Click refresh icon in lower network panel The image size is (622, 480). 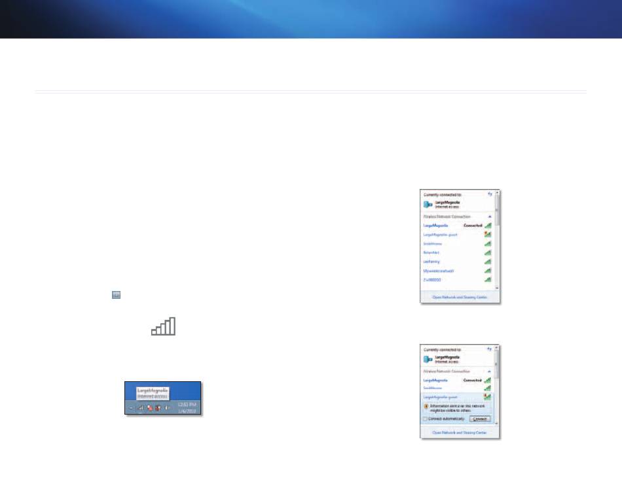tap(489, 351)
